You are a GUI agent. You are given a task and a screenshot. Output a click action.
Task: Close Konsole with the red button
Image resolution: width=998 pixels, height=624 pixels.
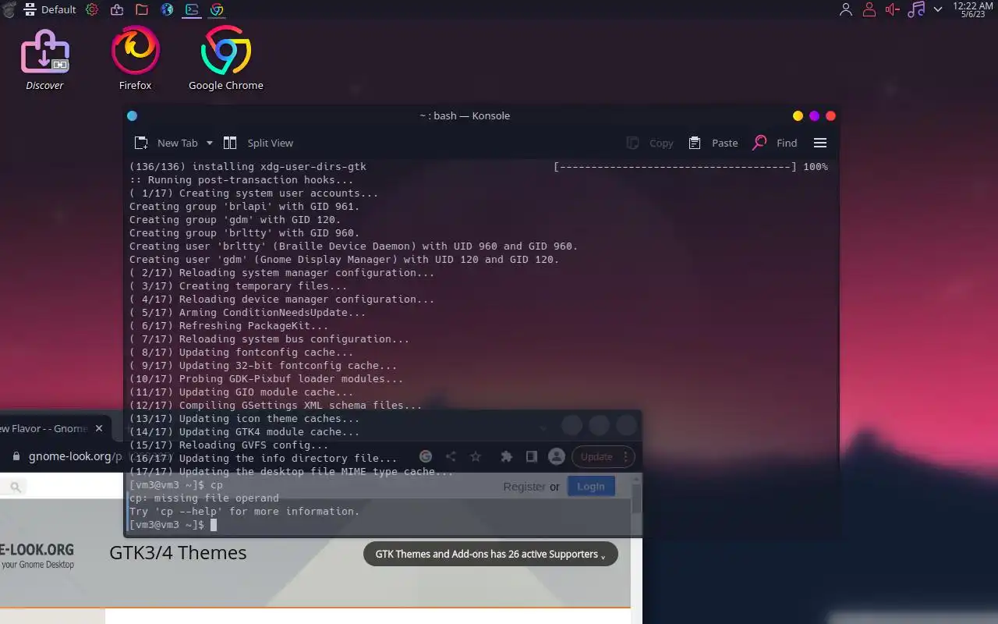(830, 115)
